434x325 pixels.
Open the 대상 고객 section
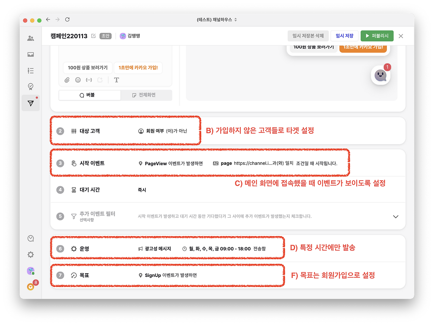(x=228, y=131)
